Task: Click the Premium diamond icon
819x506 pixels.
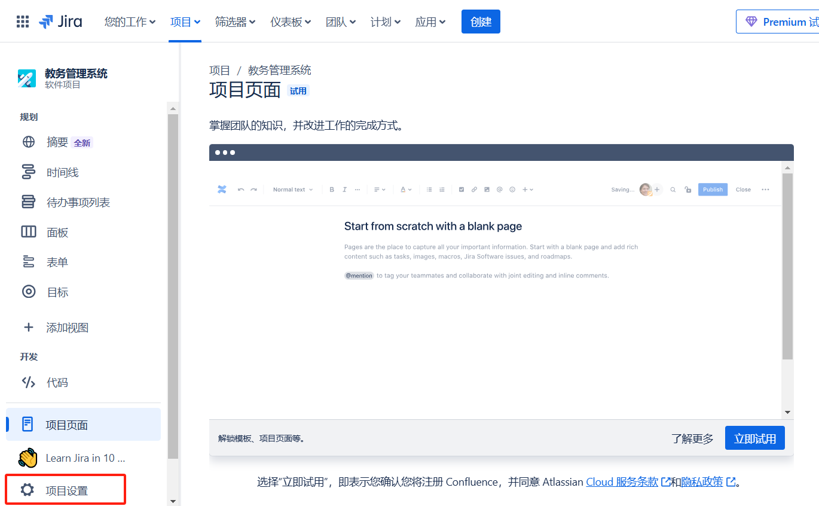Action: coord(751,22)
